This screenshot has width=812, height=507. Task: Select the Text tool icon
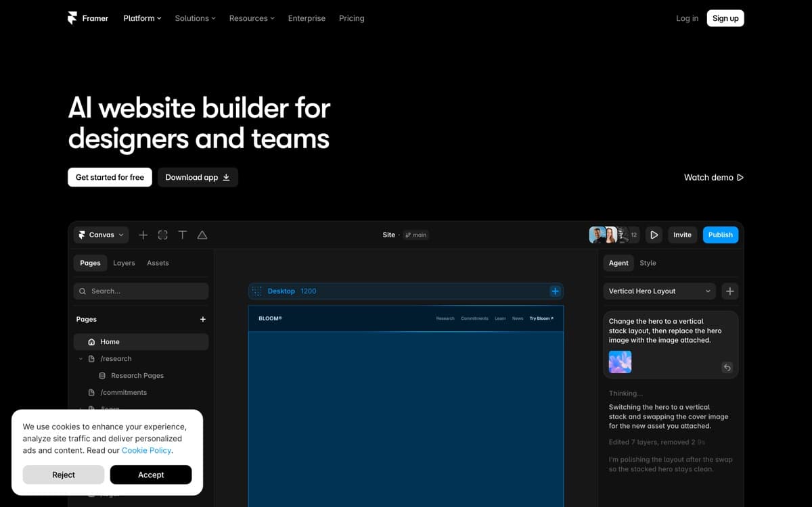(x=182, y=235)
